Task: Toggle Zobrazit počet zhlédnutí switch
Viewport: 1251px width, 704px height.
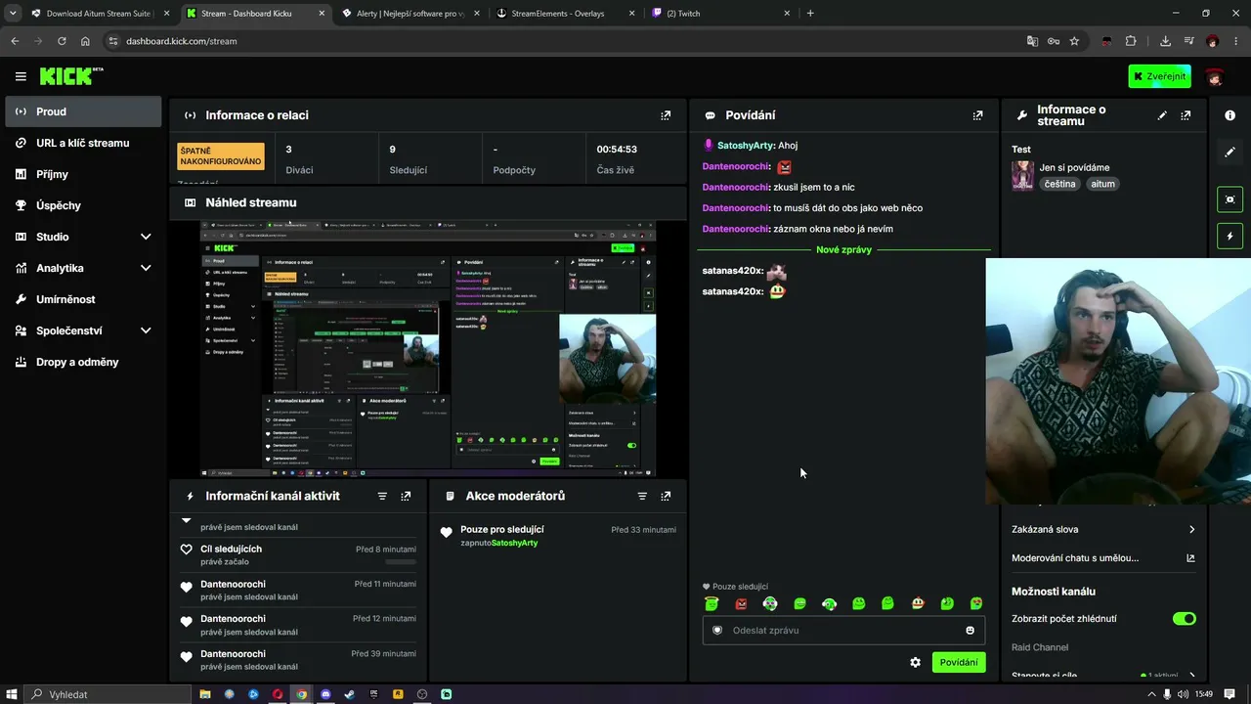Action: [1185, 619]
